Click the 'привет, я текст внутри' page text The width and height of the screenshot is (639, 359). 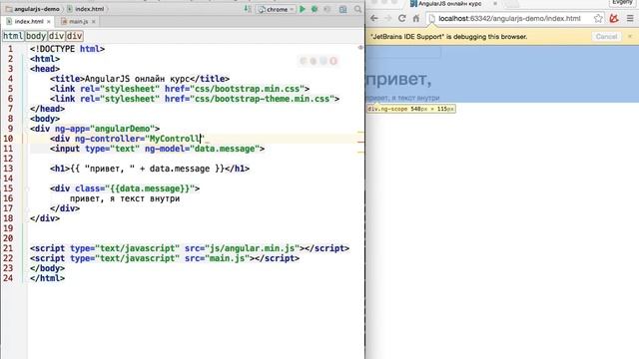[402, 98]
